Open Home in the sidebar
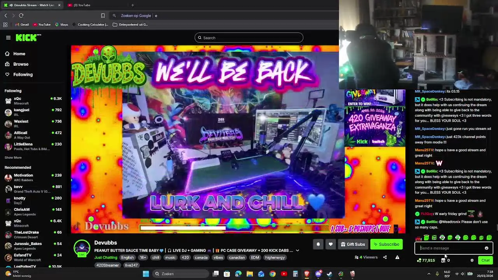Screen dimensions: 498x280 [x=16, y=54]
